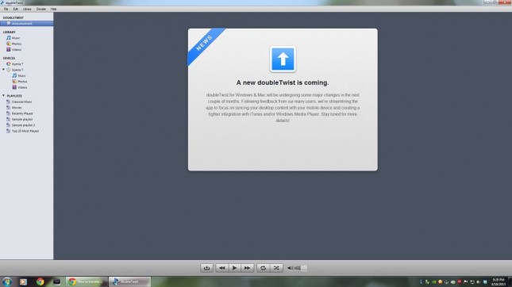Collapse the Playlists section arrow

(3, 96)
